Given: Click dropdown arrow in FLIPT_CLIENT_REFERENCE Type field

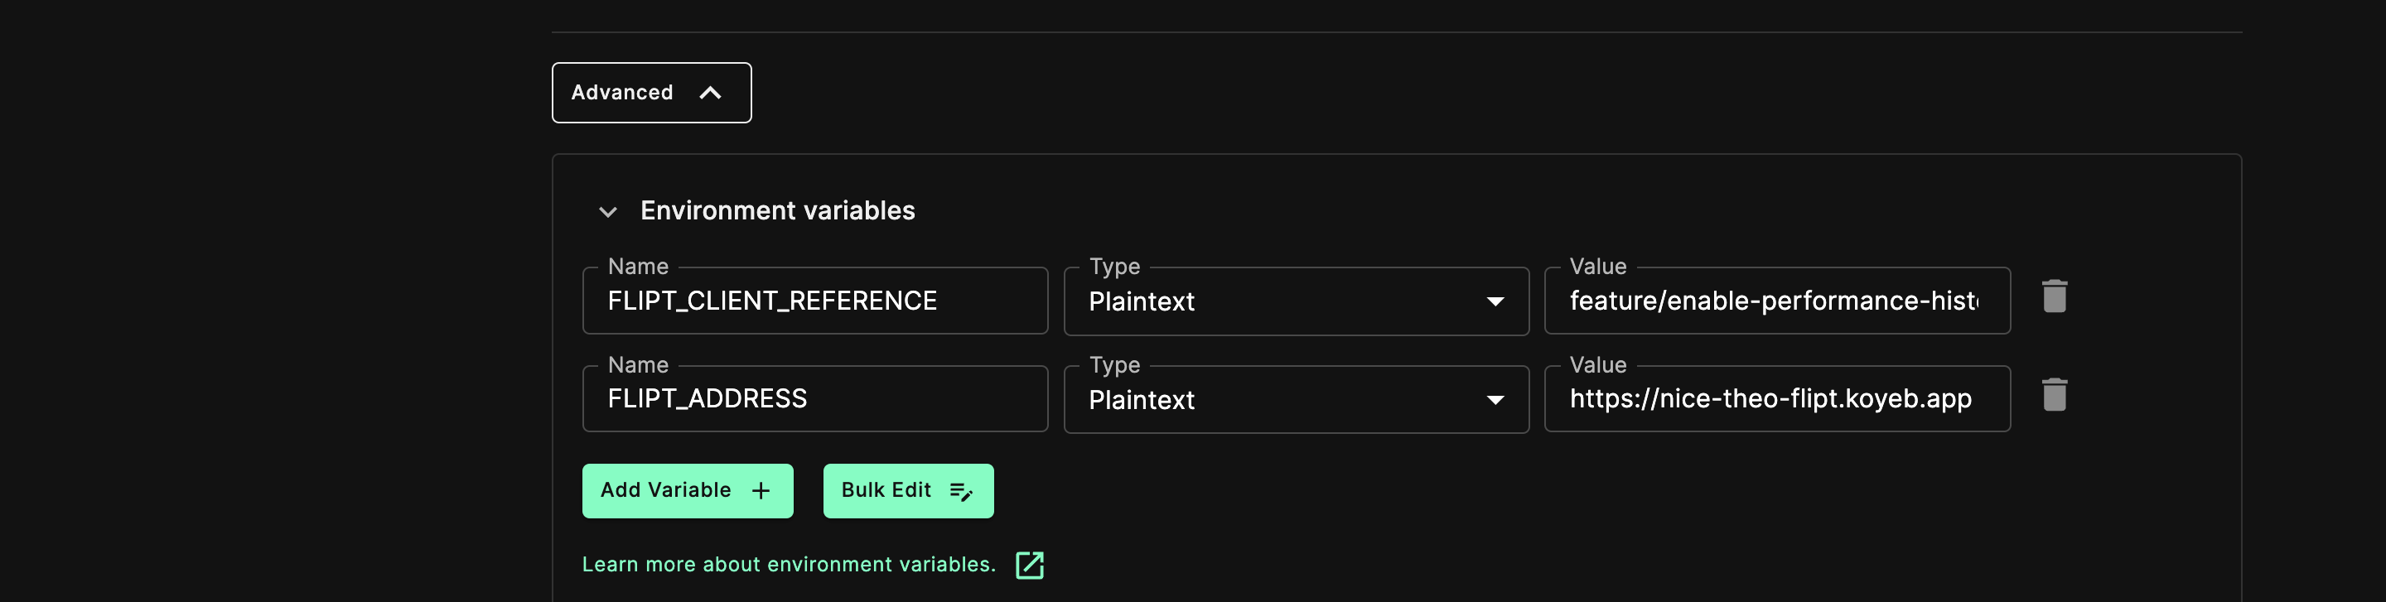Looking at the screenshot, I should click(x=1494, y=301).
